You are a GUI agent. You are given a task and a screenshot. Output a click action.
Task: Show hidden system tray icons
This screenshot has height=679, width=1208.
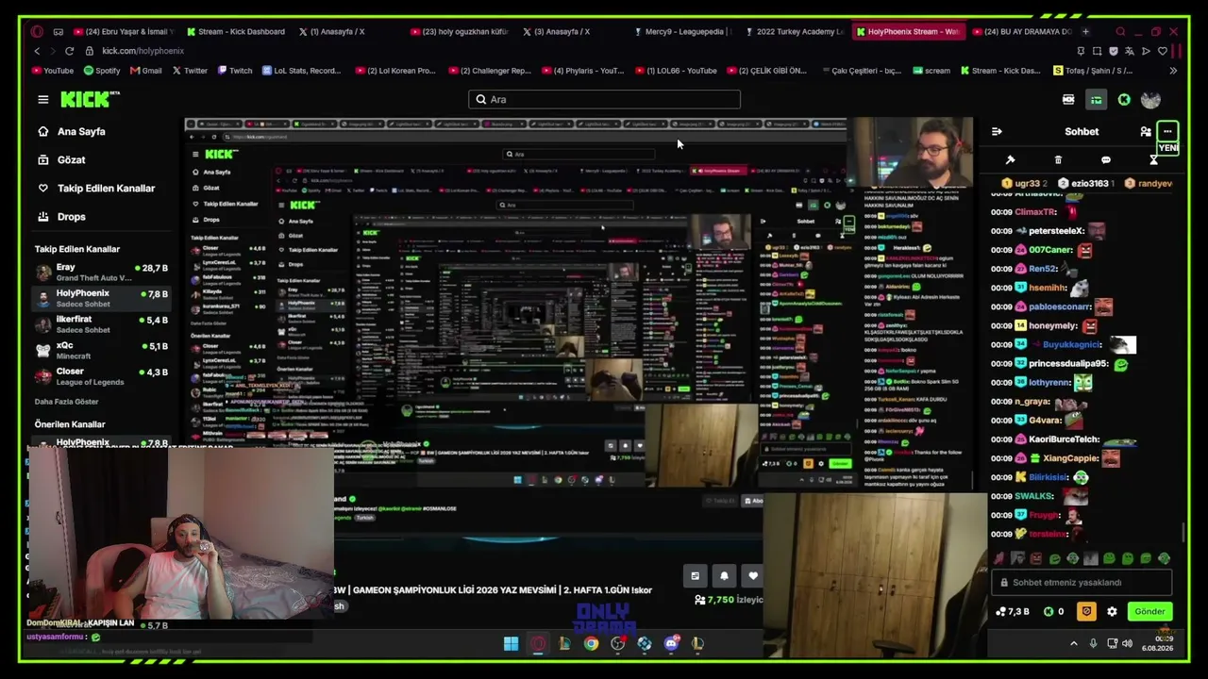pyautogui.click(x=1073, y=644)
